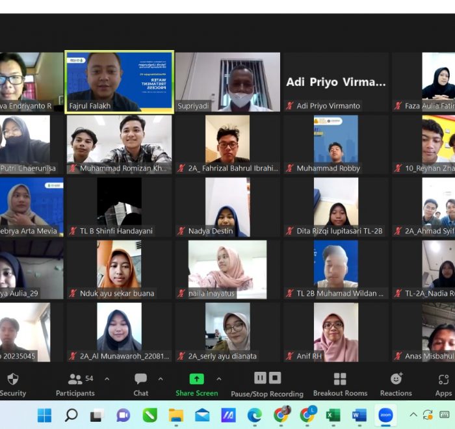The image size is (455, 429).
Task: Click Nadya Destin's video tile
Action: (227, 207)
